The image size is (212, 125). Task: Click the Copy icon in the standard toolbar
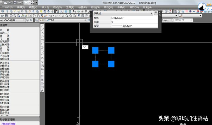point(34,16)
